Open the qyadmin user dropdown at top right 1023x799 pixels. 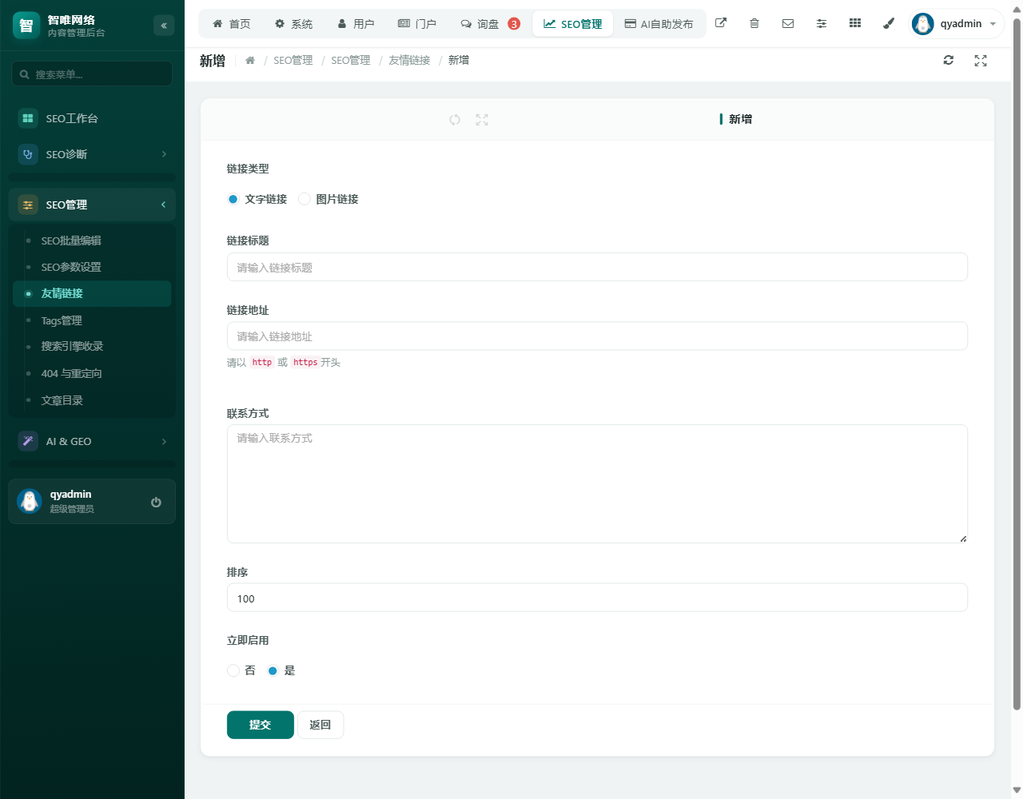[957, 24]
